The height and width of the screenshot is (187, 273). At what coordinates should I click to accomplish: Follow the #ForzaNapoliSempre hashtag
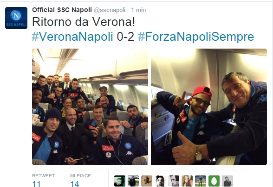[x=196, y=37]
